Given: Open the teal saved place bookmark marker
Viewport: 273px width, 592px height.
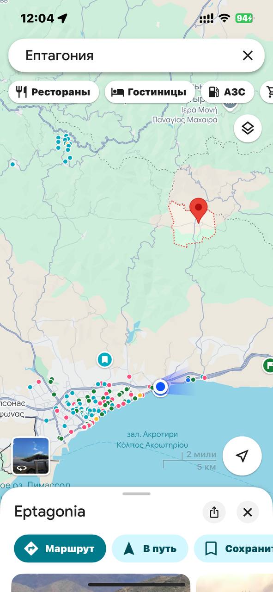Looking at the screenshot, I should click(105, 359).
